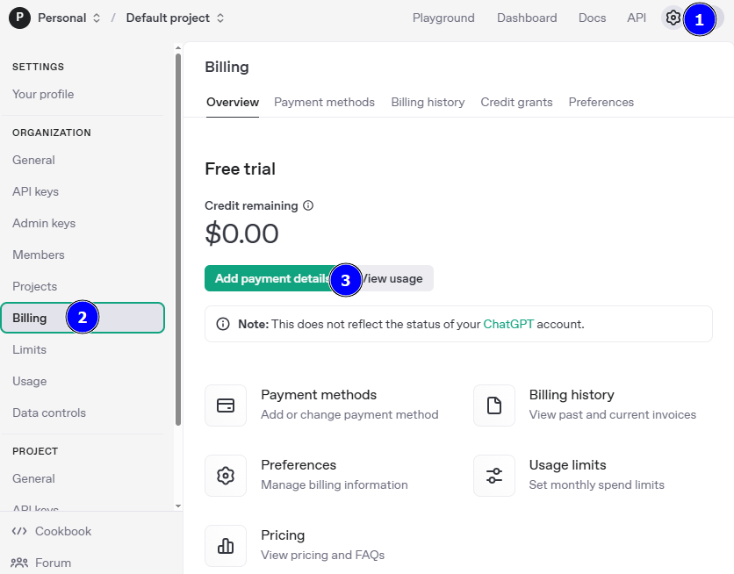Click the Billing history document icon

[x=493, y=405]
